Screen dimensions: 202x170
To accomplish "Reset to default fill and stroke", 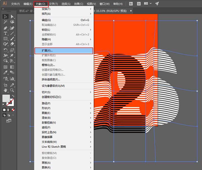I will [4, 105].
